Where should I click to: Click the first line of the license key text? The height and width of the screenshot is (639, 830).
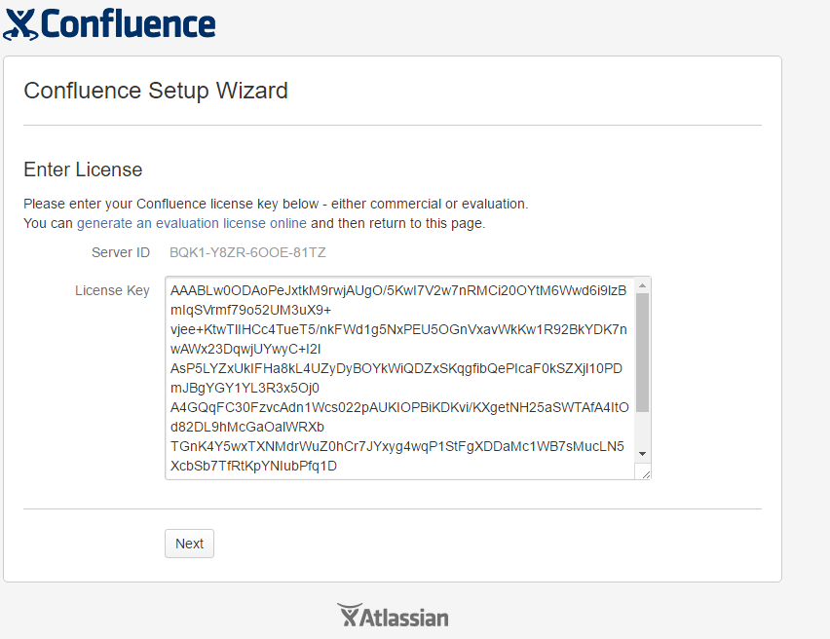(398, 290)
